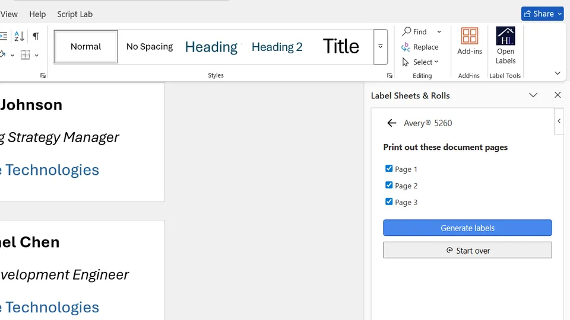Click the Johnson name text in document
This screenshot has width=570, height=320.
pos(31,105)
